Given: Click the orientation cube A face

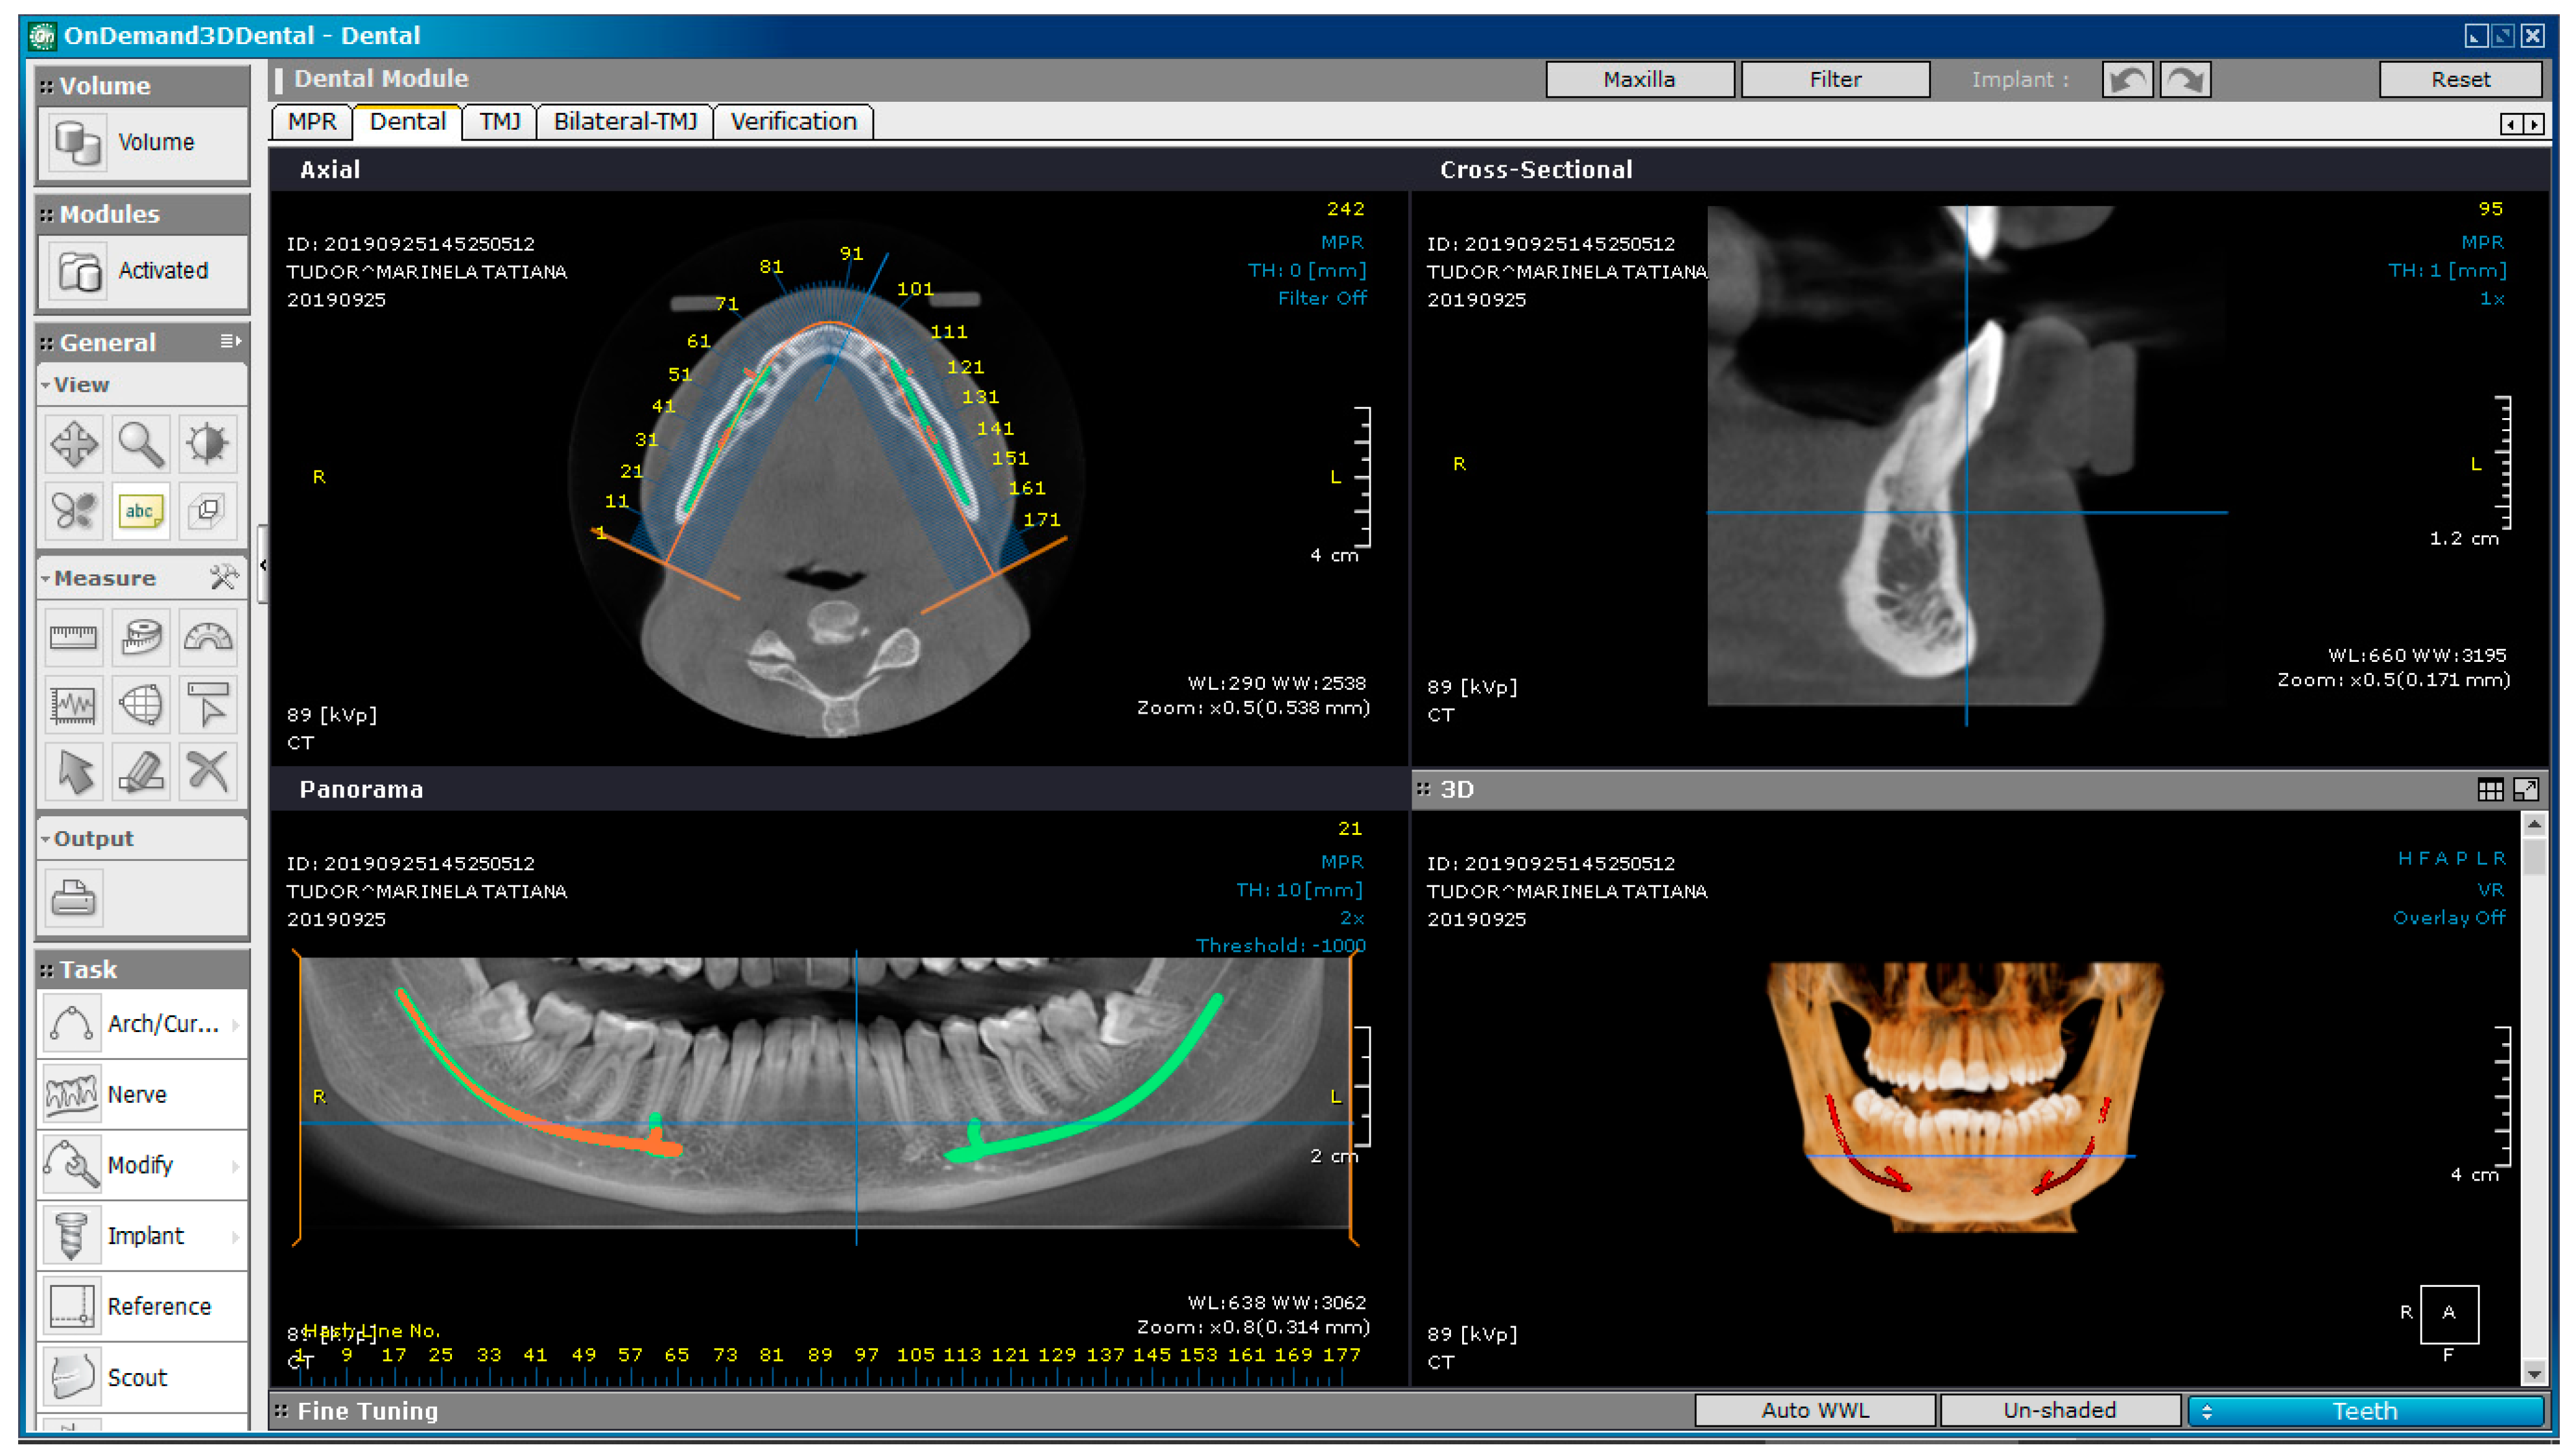Looking at the screenshot, I should 2449,1313.
